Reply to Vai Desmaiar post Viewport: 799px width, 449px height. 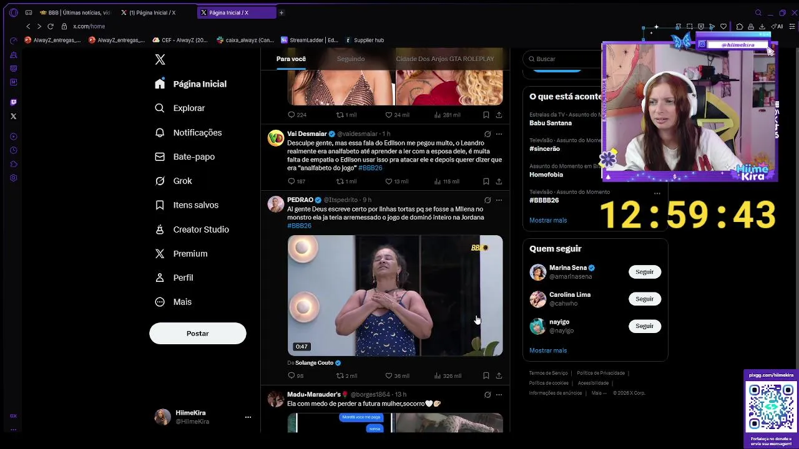(x=297, y=181)
